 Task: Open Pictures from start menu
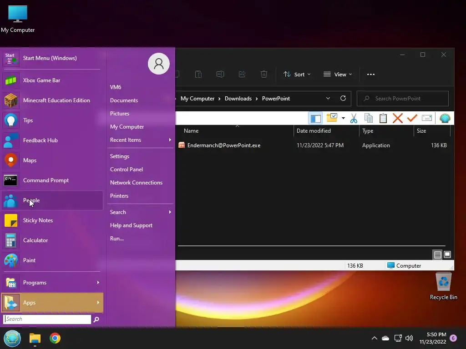[120, 113]
